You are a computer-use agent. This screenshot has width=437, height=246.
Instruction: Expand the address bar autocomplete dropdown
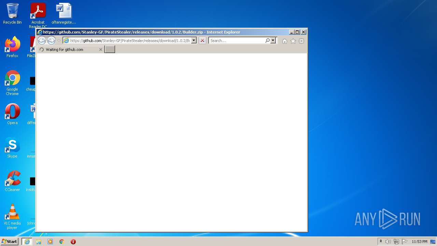tap(194, 40)
